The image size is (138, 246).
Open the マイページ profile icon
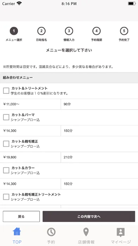121,232
